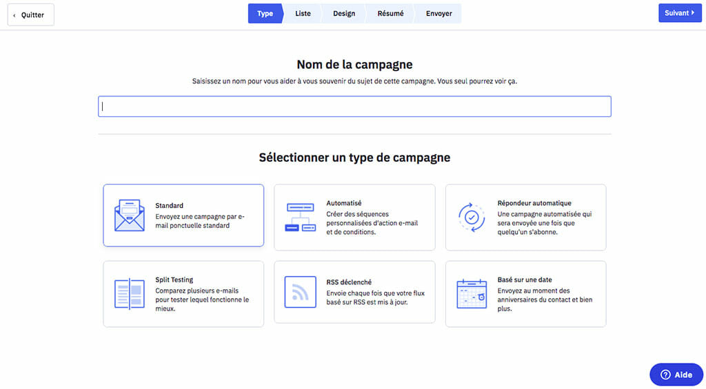Image resolution: width=706 pixels, height=389 pixels.
Task: Select the Envoyer step tab
Action: pyautogui.click(x=439, y=14)
